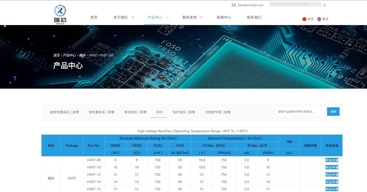Click the UK flag language icon
The width and height of the screenshot is (367, 192).
[x=319, y=19]
